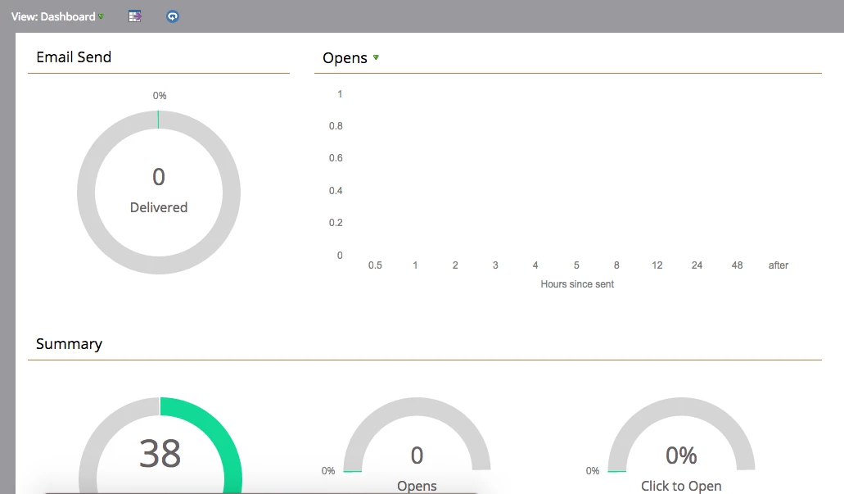Click the '0.4' y-axis label
The width and height of the screenshot is (844, 494).
click(336, 191)
